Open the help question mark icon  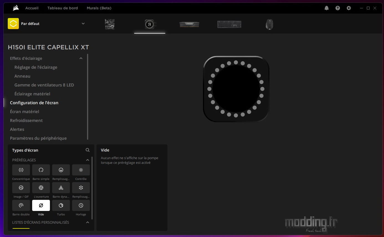tap(338, 8)
